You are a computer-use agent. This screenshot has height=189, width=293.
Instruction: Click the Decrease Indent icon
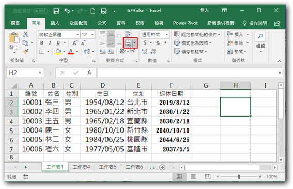103,51
